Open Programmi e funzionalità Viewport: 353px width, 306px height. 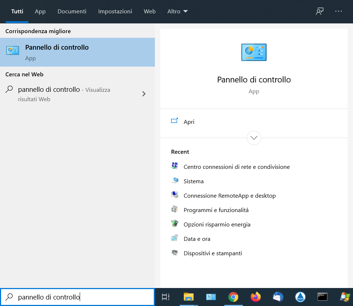click(216, 210)
